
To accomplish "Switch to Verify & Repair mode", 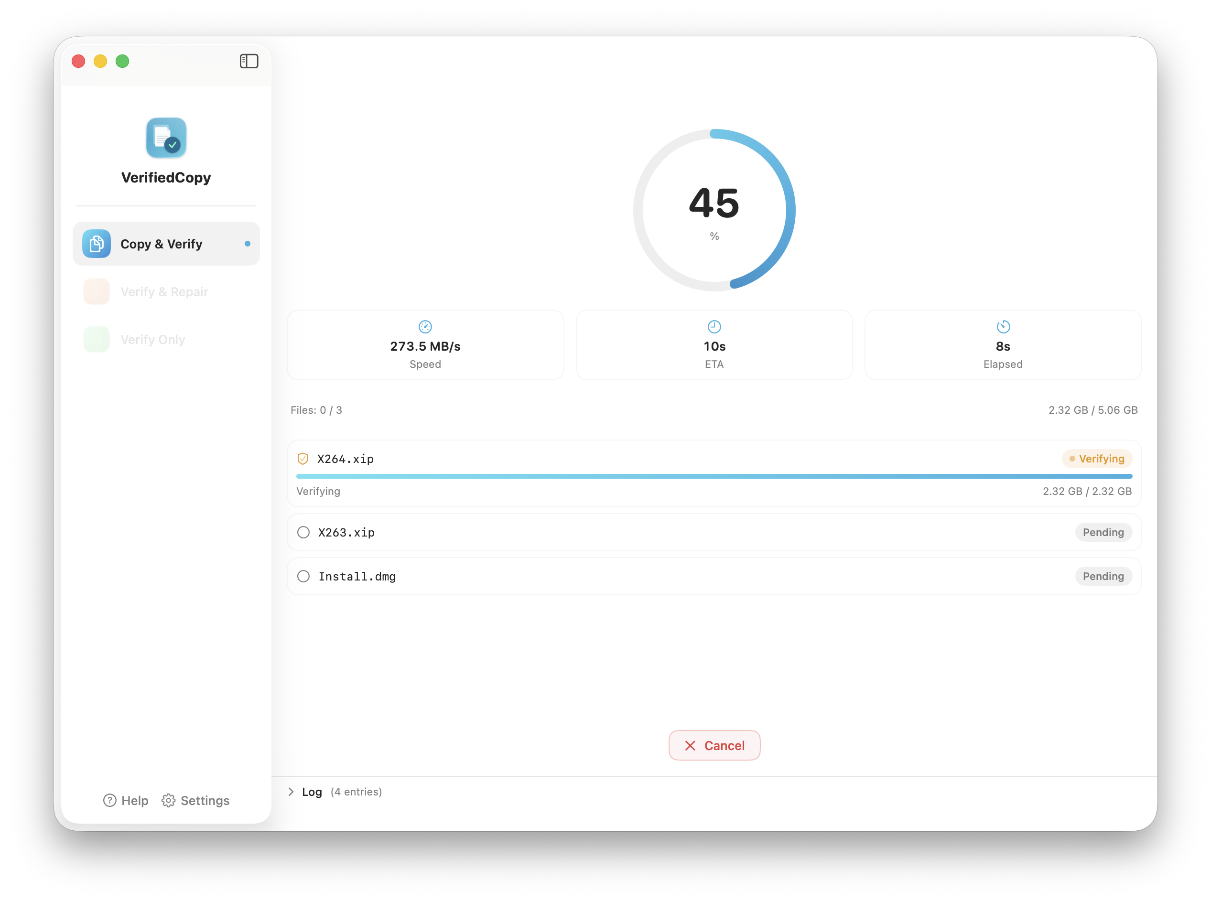I will click(x=164, y=291).
